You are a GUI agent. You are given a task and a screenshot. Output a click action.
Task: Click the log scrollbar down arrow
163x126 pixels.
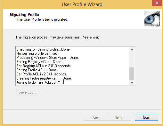point(132,82)
